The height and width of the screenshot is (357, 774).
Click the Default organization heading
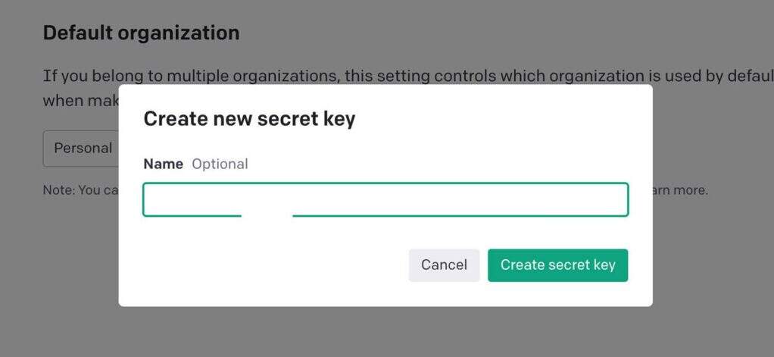click(141, 33)
